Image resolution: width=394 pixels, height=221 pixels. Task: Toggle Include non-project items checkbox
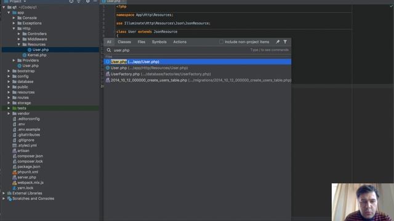pyautogui.click(x=221, y=42)
